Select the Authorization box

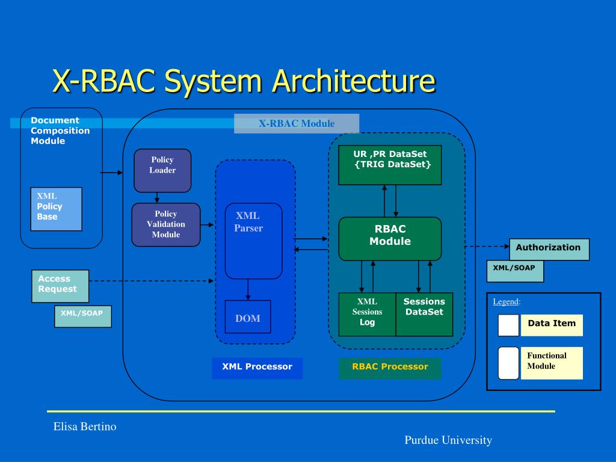coord(549,249)
